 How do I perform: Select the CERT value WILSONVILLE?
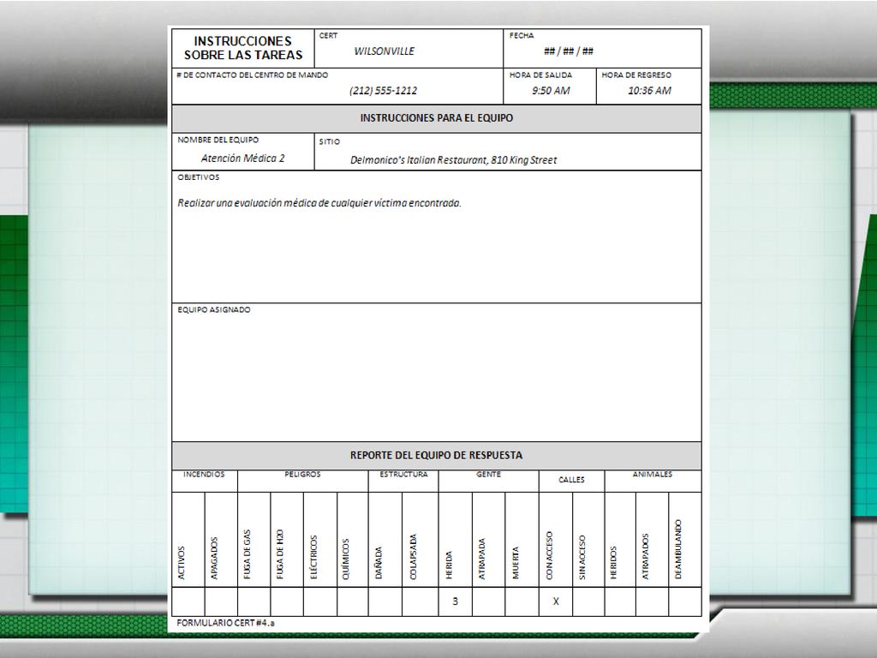tap(385, 51)
